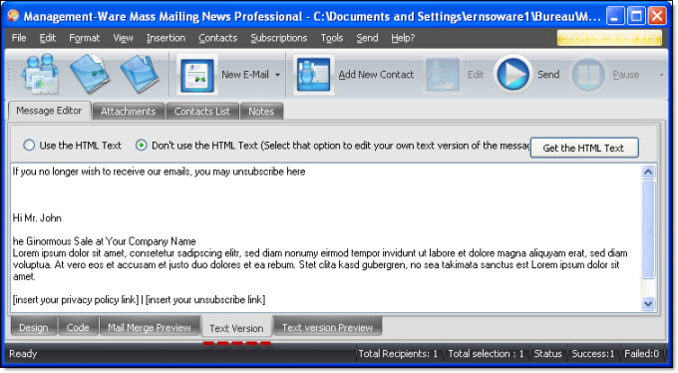Image resolution: width=678 pixels, height=373 pixels.
Task: Open the Subscriptions menu
Action: [x=279, y=38]
